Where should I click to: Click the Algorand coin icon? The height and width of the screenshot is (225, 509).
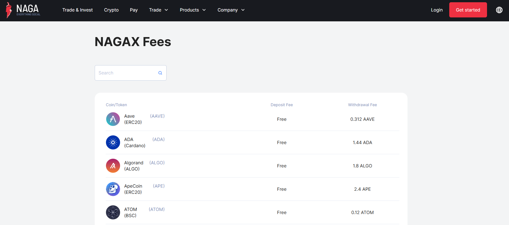pyautogui.click(x=113, y=166)
